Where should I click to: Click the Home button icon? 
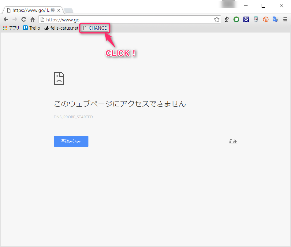pos(32,19)
